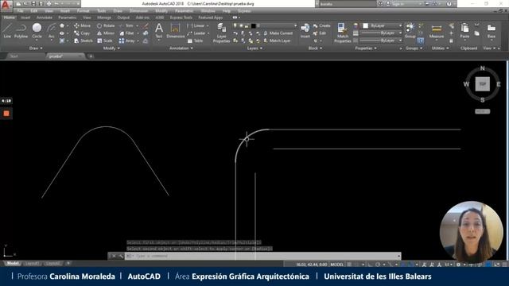This screenshot has height=286, width=509.
Task: Select the Circle tool
Action: click(x=37, y=31)
